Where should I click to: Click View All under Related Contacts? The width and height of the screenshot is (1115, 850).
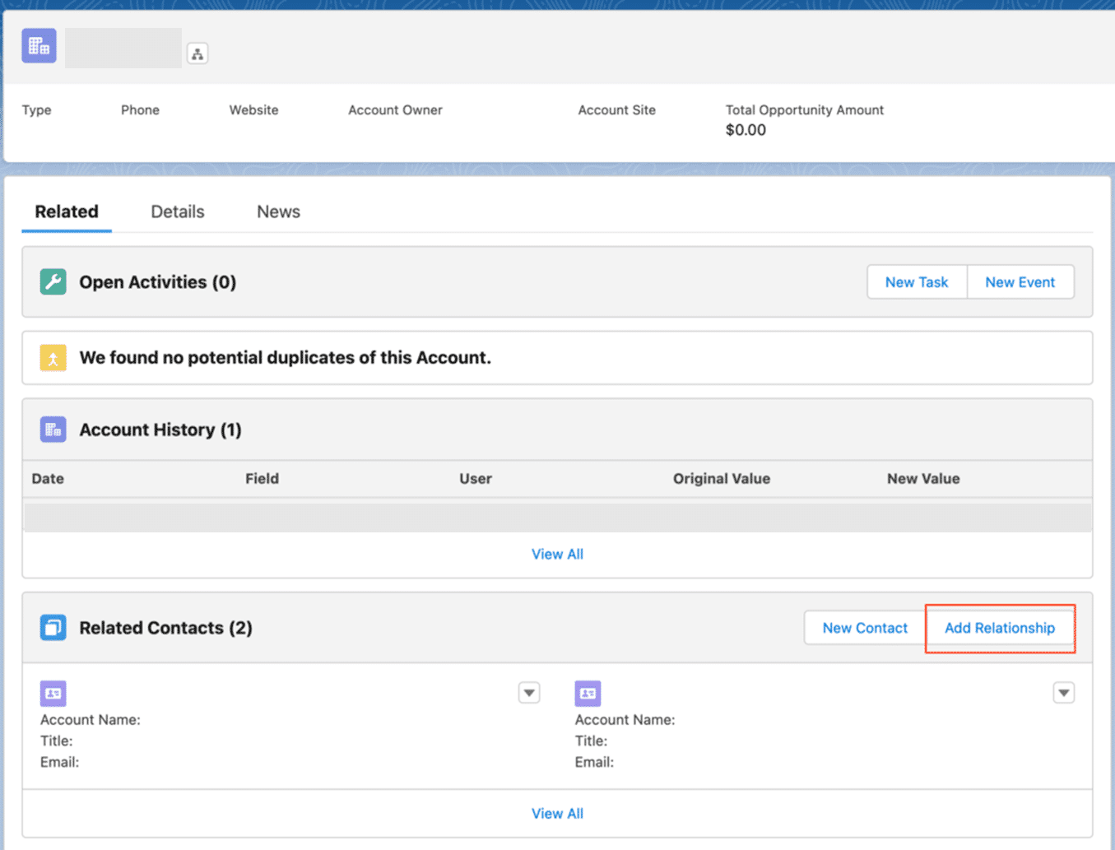click(557, 813)
